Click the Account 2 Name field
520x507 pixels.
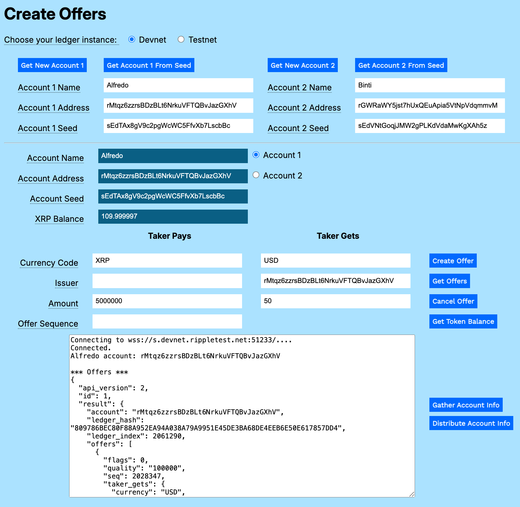[429, 85]
